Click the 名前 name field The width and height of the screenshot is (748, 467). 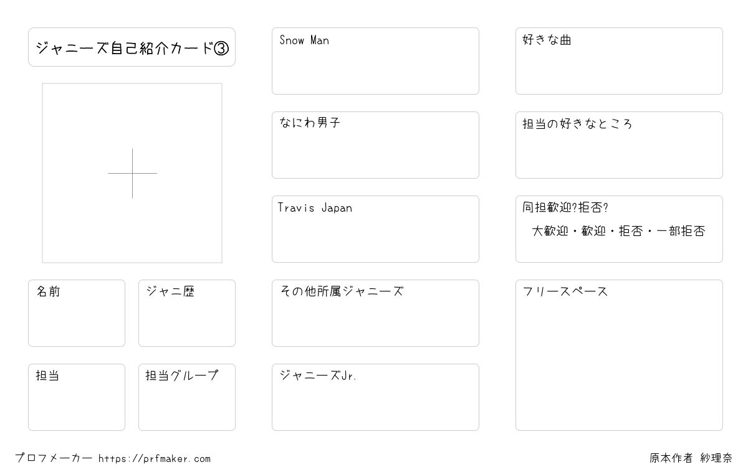(x=77, y=313)
